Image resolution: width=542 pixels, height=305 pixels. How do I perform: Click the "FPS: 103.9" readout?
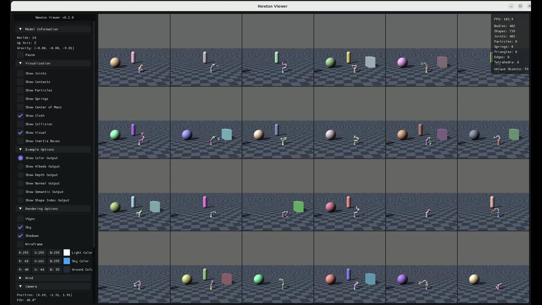tap(503, 19)
